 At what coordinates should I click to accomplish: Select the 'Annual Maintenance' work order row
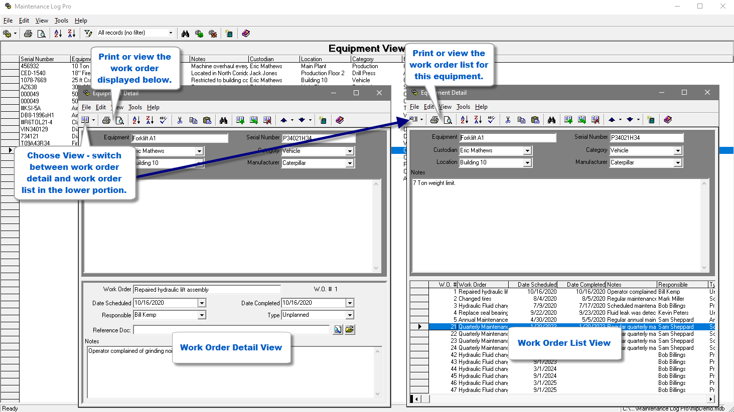tap(483, 320)
